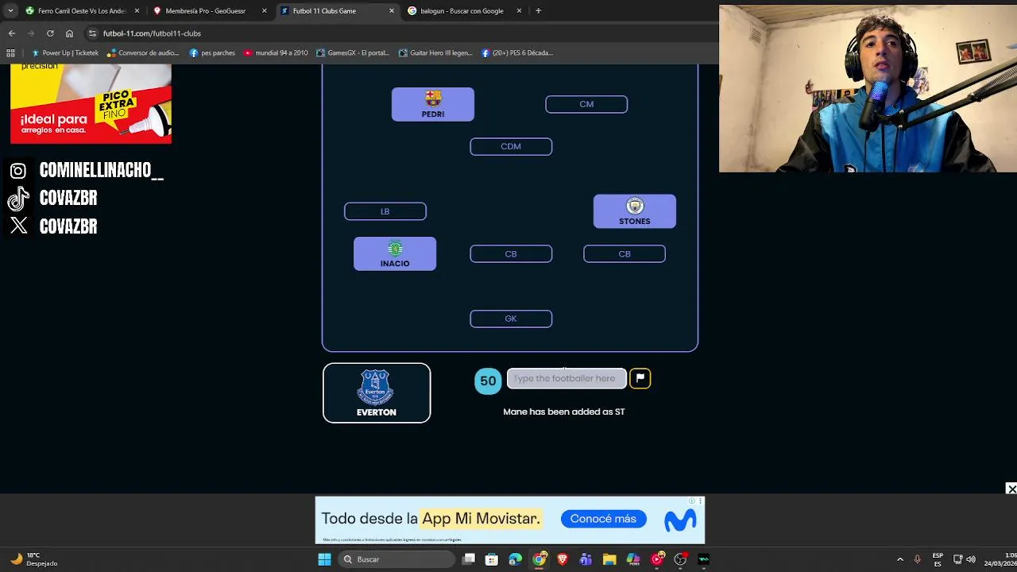Open the tab search dropdown arrow
1017x572 pixels.
tap(10, 11)
